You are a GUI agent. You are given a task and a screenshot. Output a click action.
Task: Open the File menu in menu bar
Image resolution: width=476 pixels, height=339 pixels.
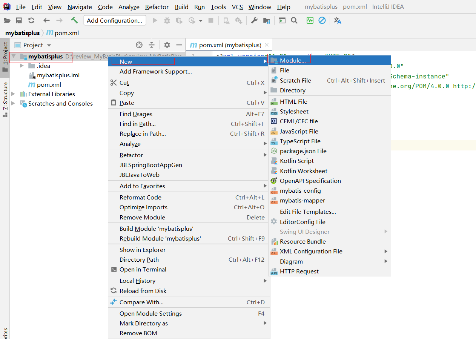(x=21, y=7)
